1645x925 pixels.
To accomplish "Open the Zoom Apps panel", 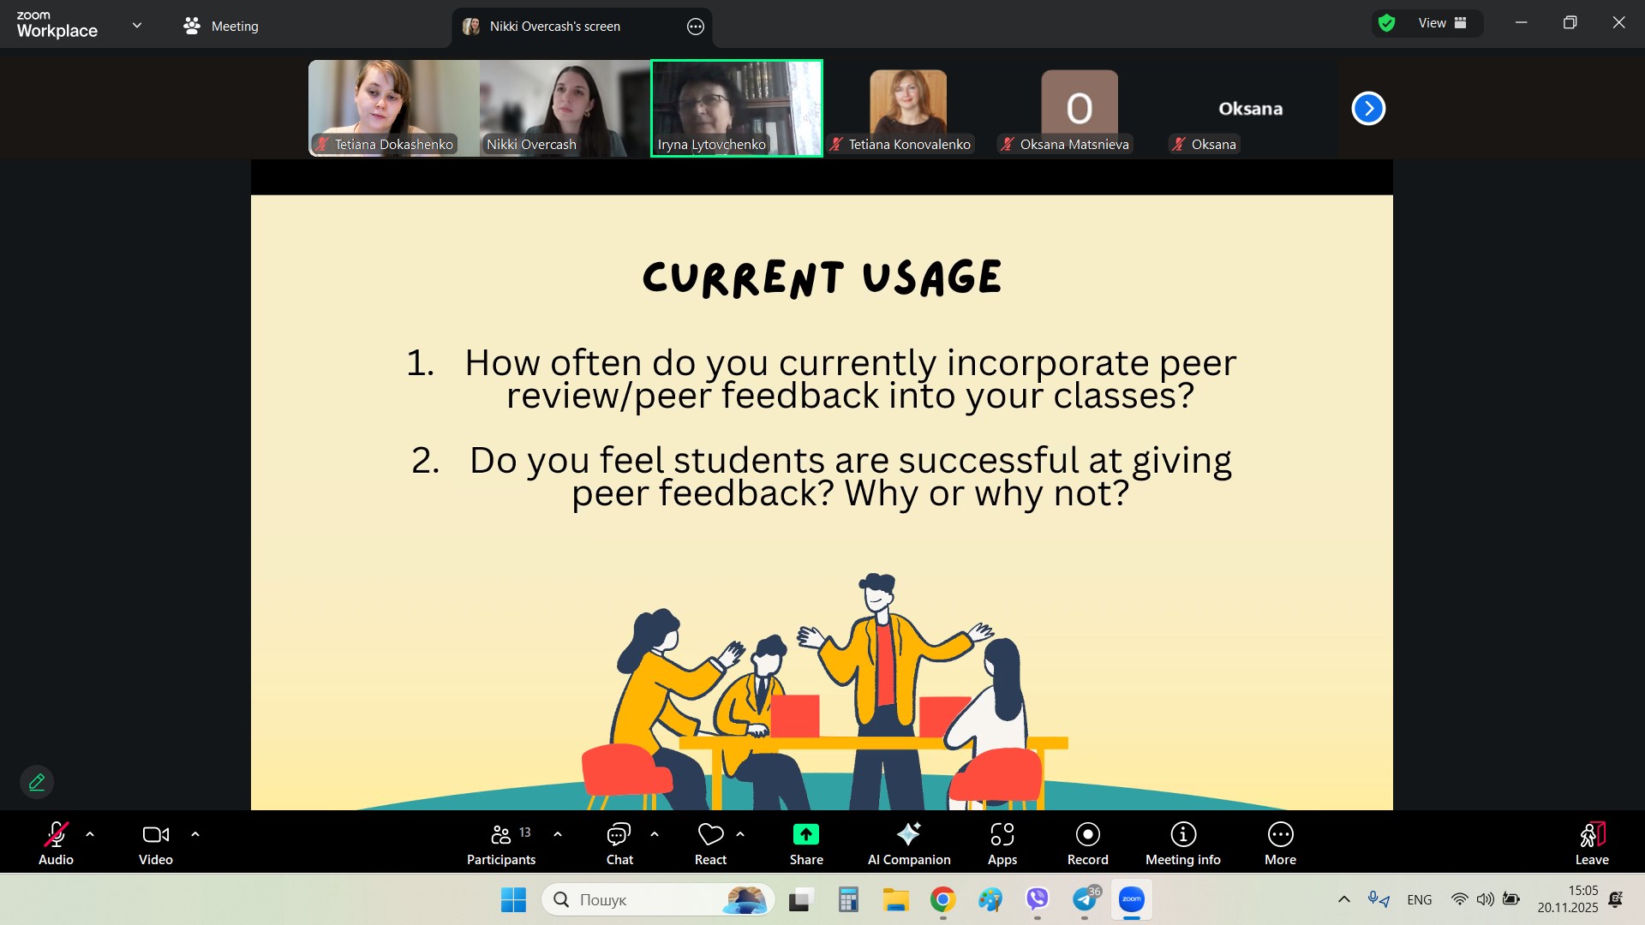I will [x=1002, y=844].
